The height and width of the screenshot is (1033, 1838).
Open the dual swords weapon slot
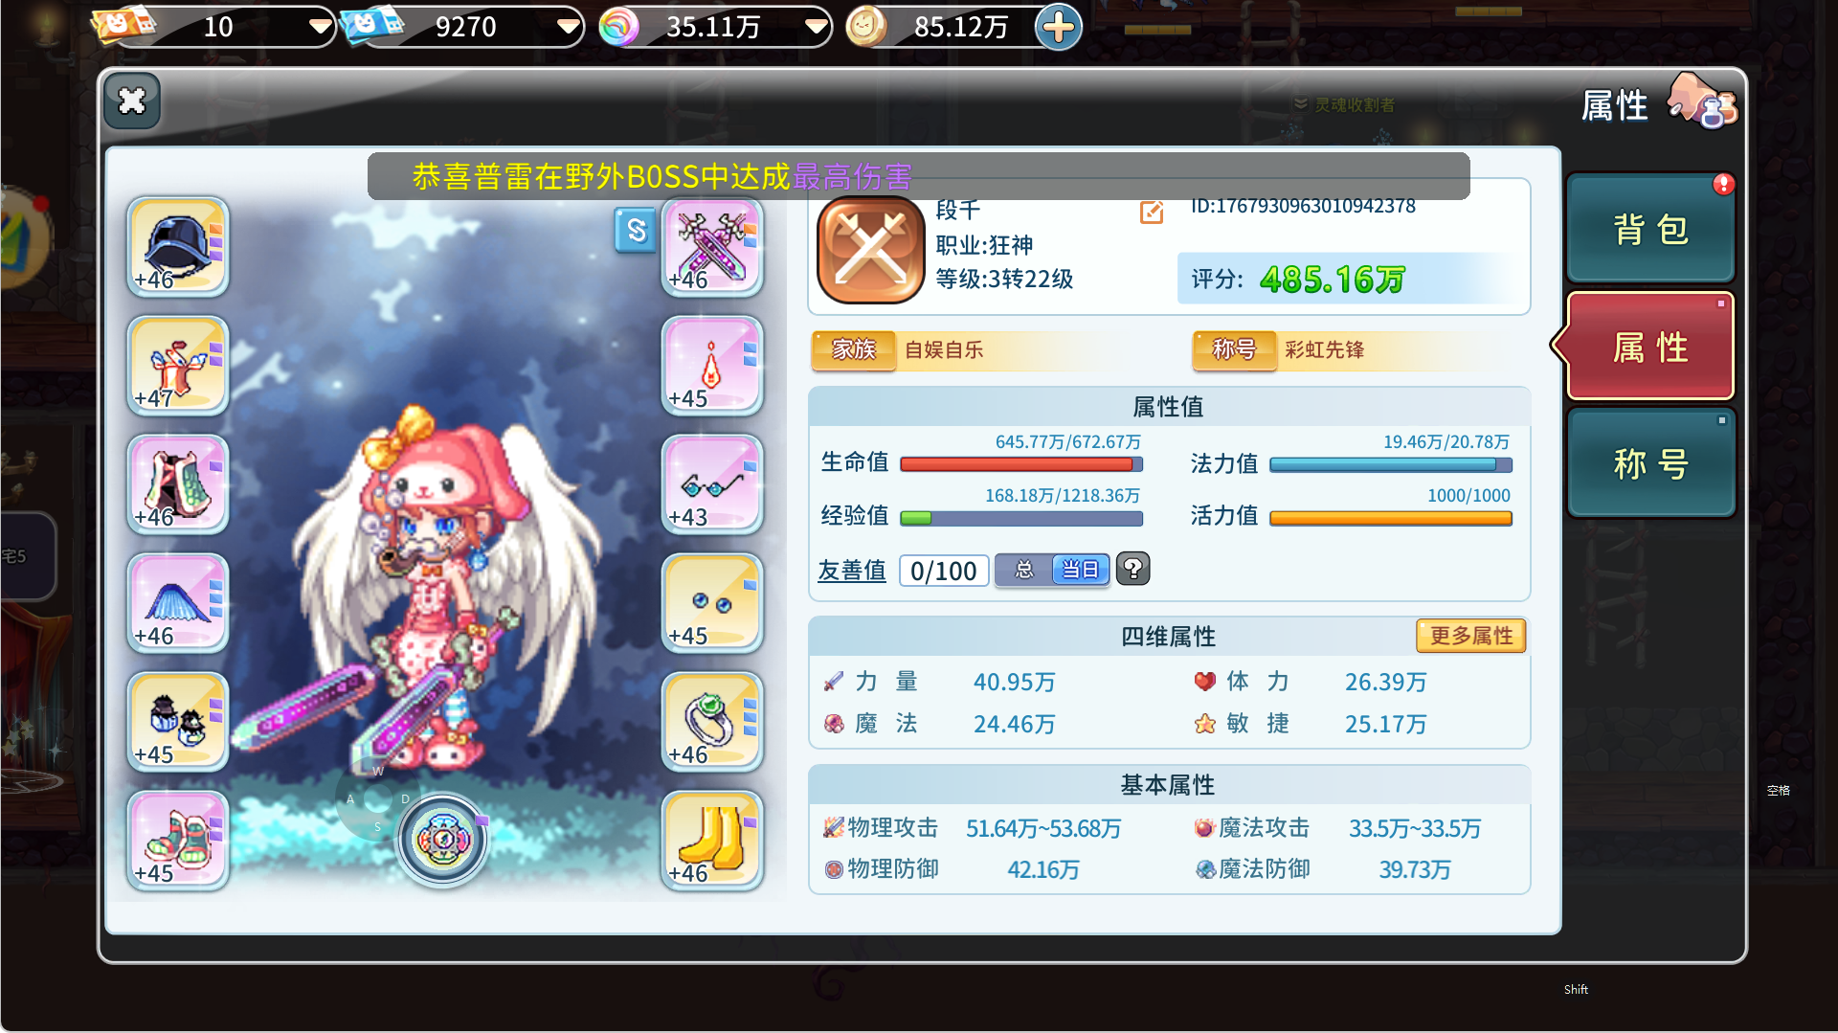712,246
